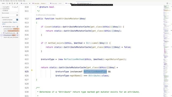The width and height of the screenshot is (172, 97).
Task: Switch to the HasAttributes.php tab
Action: [x=84, y=4]
